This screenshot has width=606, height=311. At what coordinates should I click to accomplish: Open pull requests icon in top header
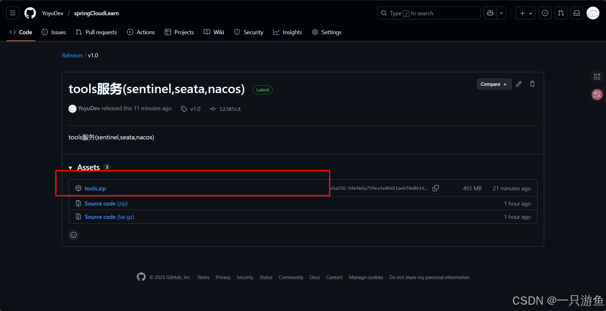pos(561,13)
